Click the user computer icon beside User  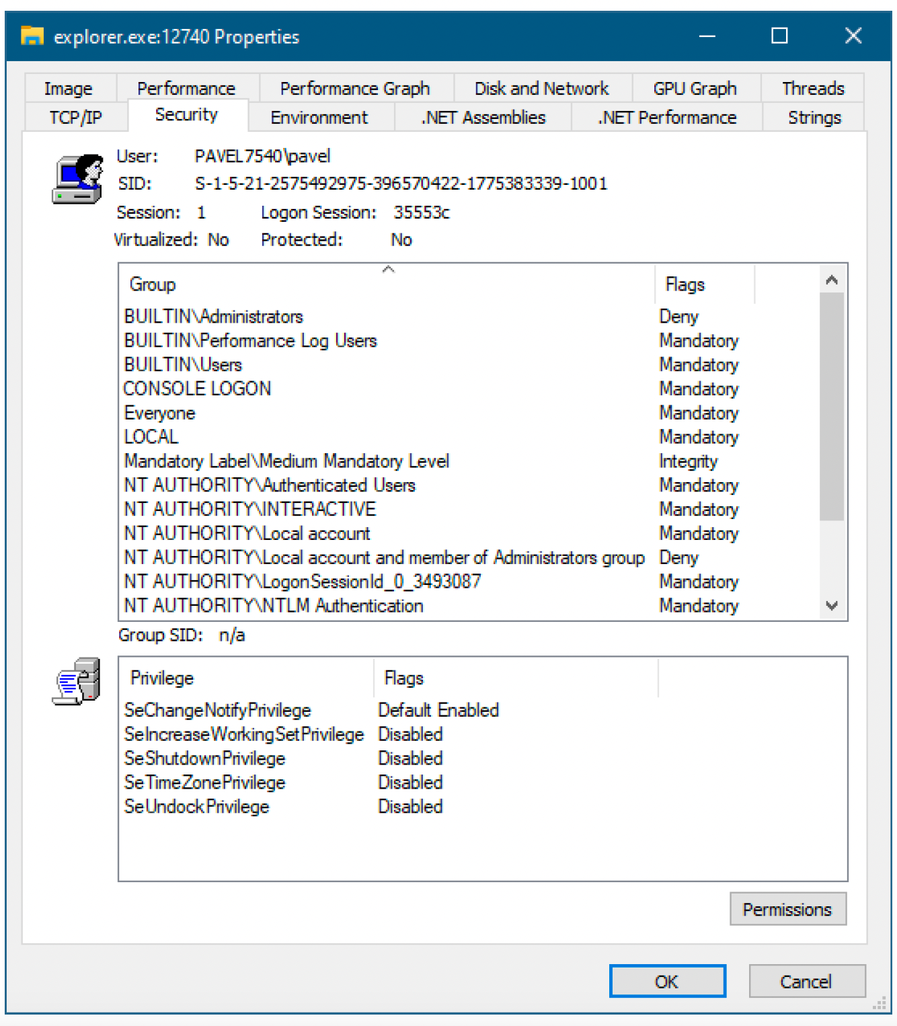(x=78, y=179)
